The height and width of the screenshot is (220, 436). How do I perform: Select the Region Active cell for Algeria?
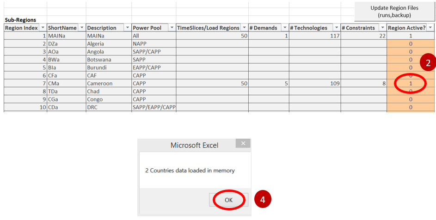pyautogui.click(x=411, y=43)
